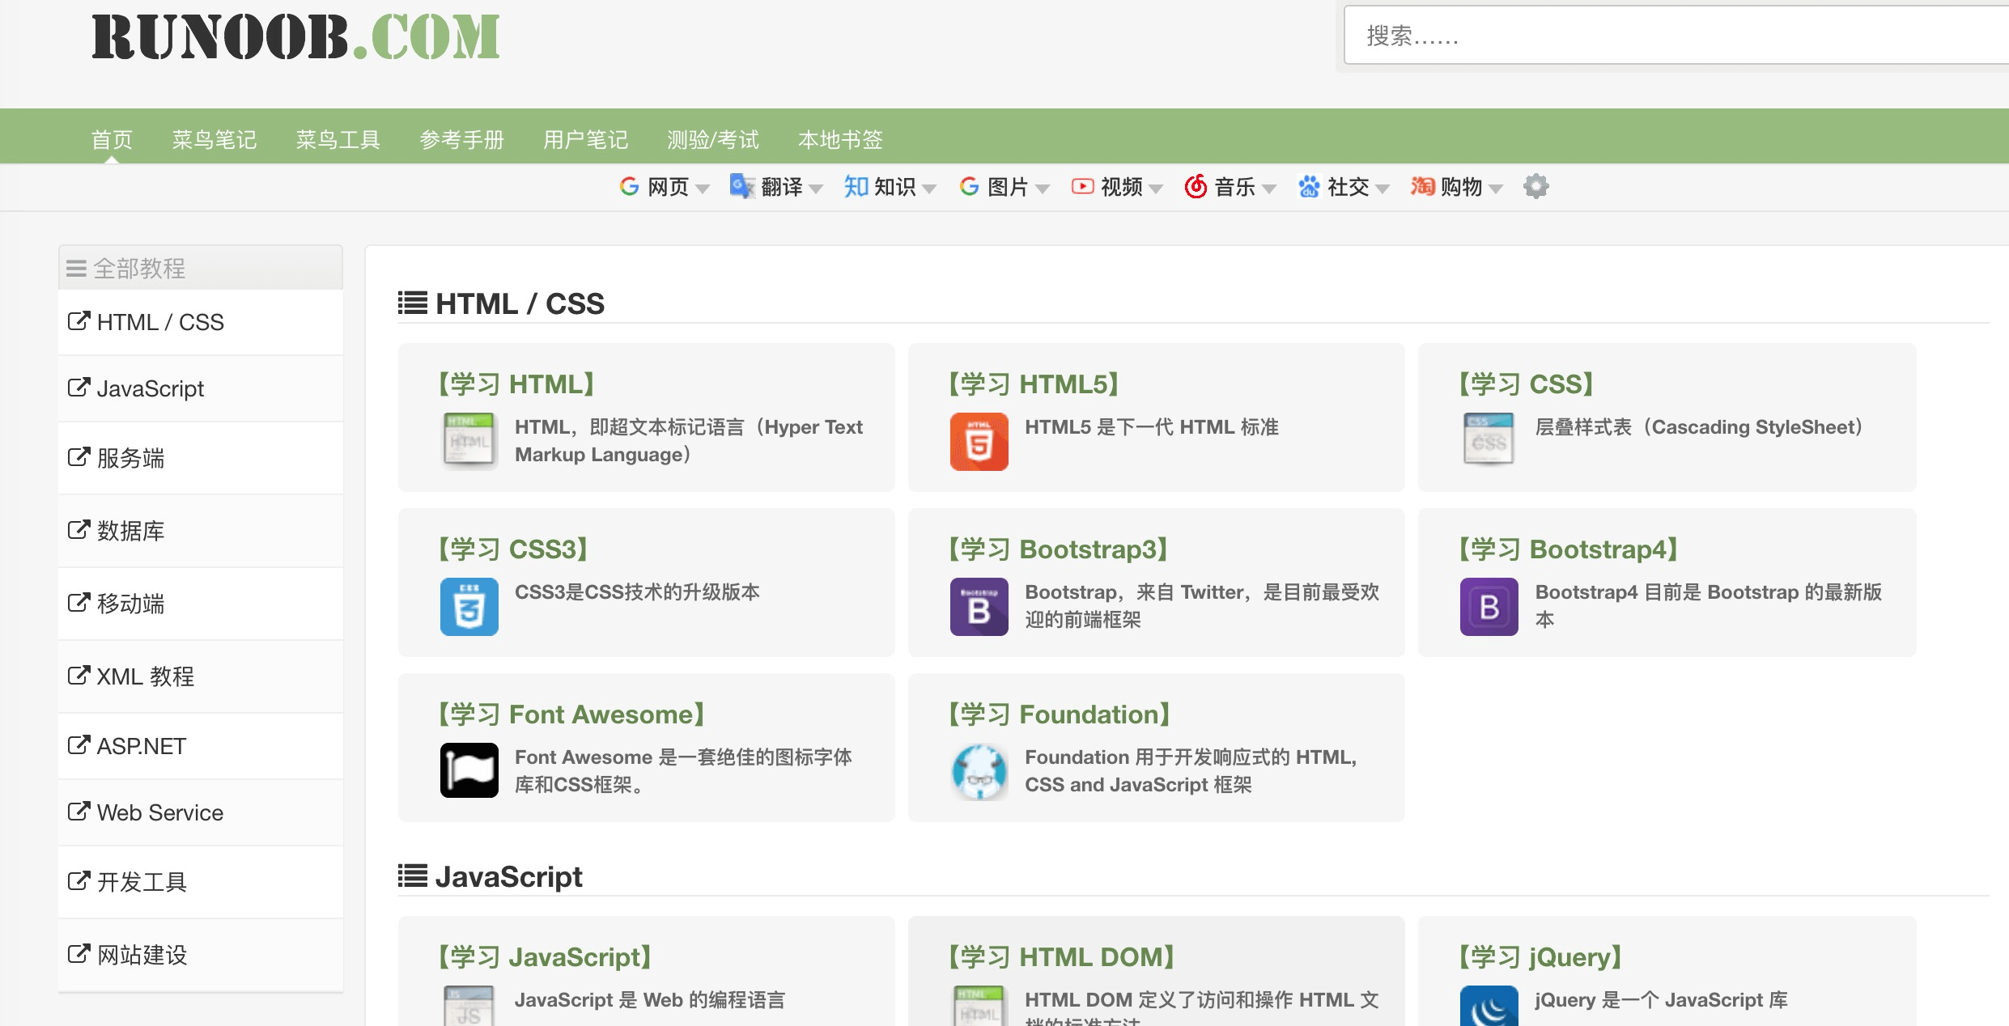Open the 【学习 CSS】 tutorial link
This screenshot has height=1026, width=2009.
(x=1526, y=384)
